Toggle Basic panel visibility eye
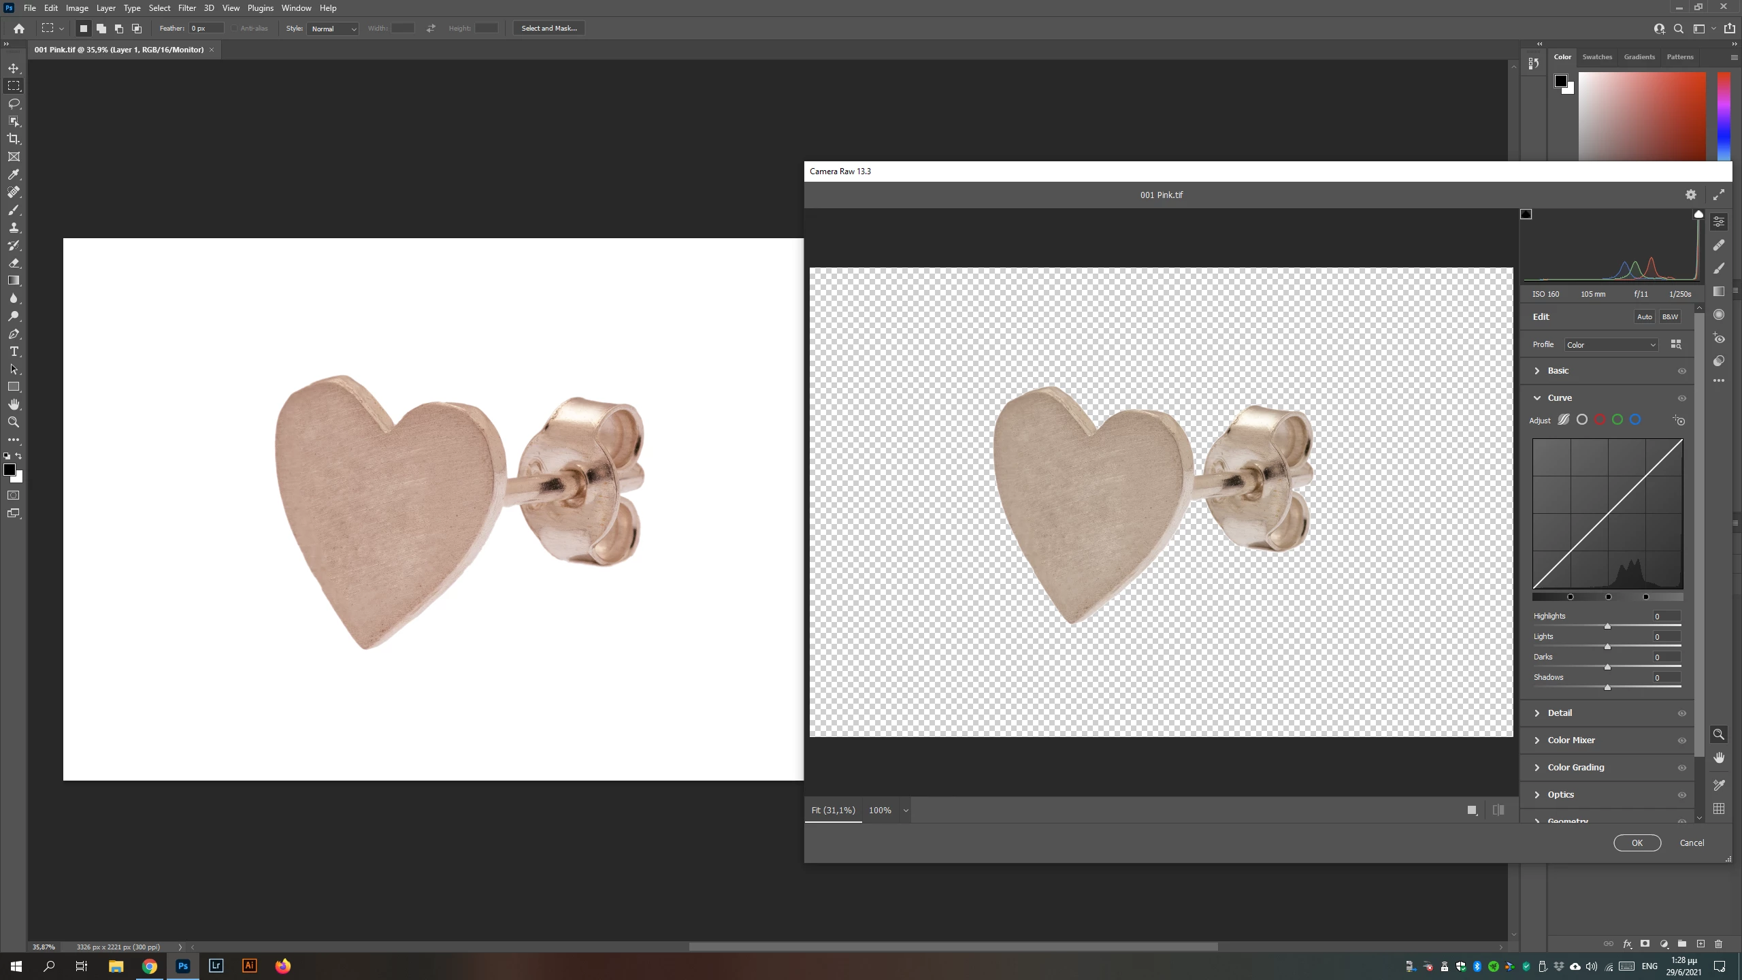 [1682, 371]
